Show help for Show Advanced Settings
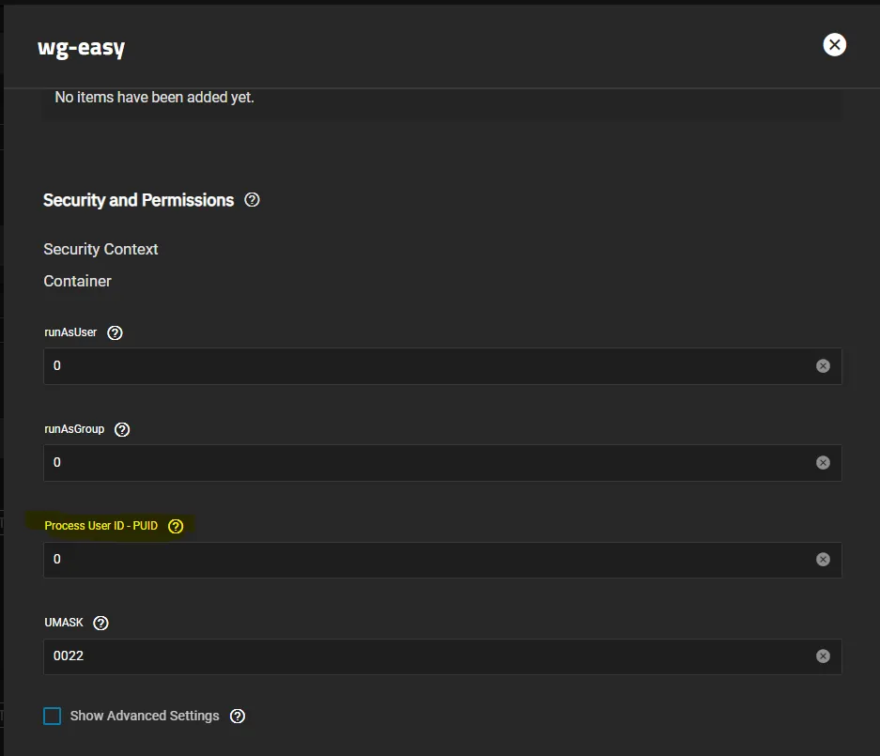 click(x=238, y=716)
